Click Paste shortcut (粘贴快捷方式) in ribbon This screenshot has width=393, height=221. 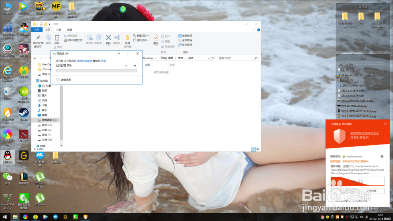pos(73,40)
